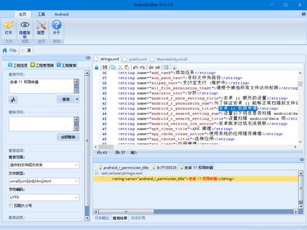Click the 隐藏面板 eye icon in the ribbon
This screenshot has width=307, height=230.
(25, 25)
